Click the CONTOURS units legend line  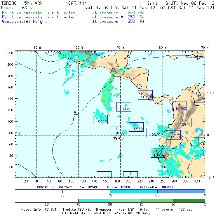pyautogui.click(x=105, y=187)
